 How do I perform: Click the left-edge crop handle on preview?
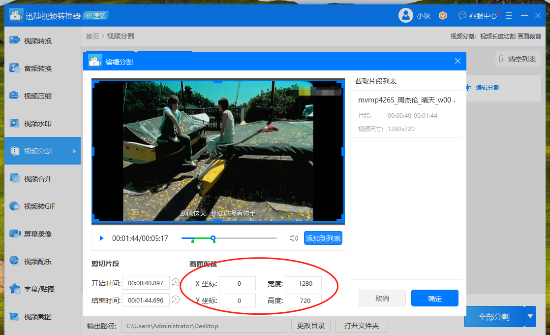point(93,151)
